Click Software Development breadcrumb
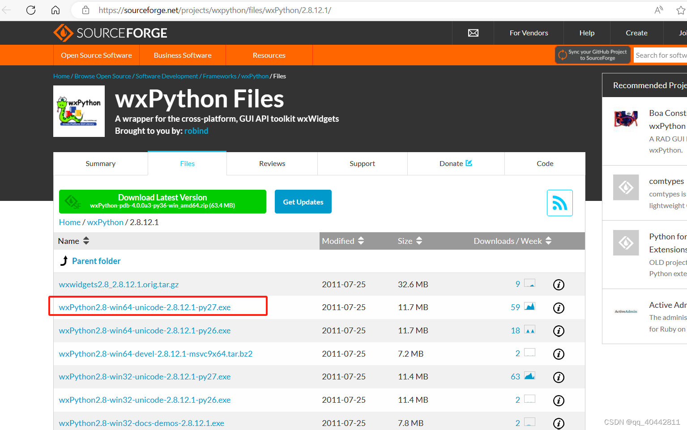This screenshot has width=687, height=430. tap(166, 76)
